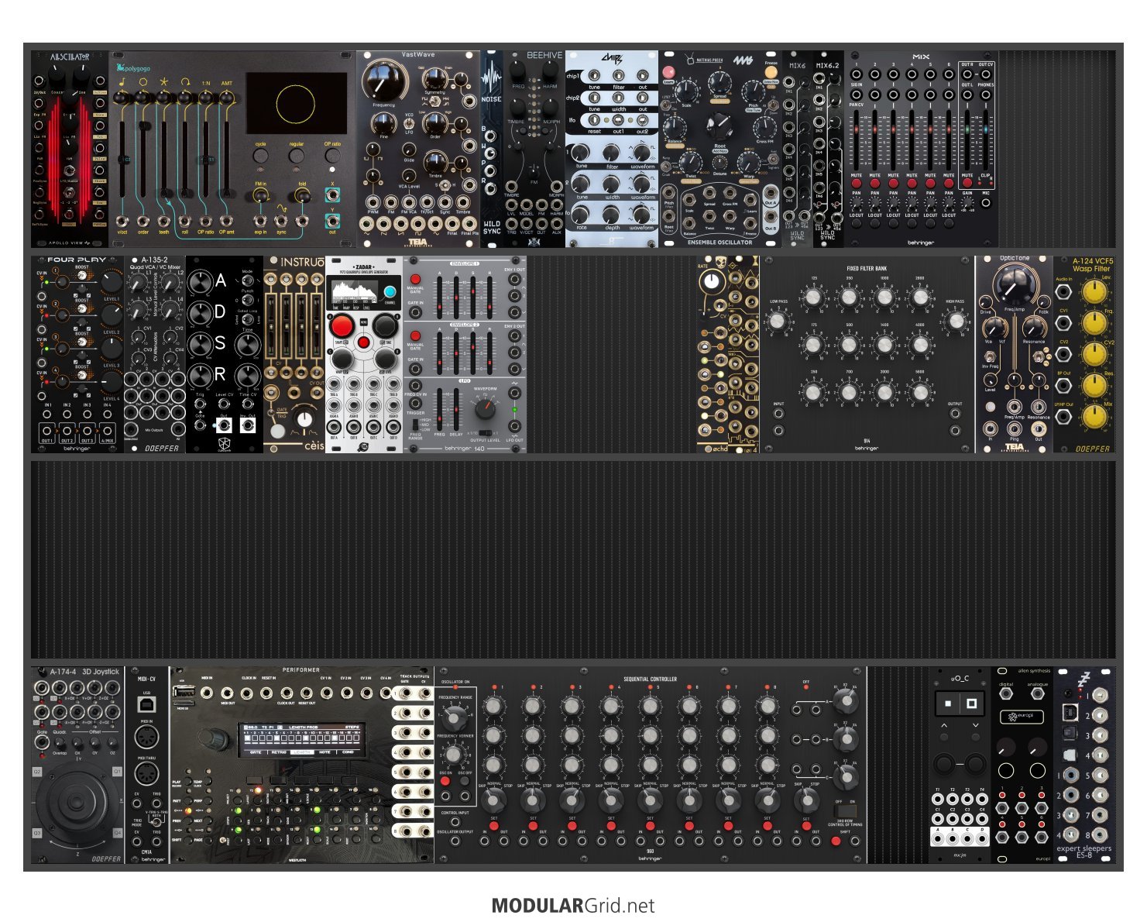Click the A-174-4 joystick stick
1147x922 pixels.
[77, 803]
